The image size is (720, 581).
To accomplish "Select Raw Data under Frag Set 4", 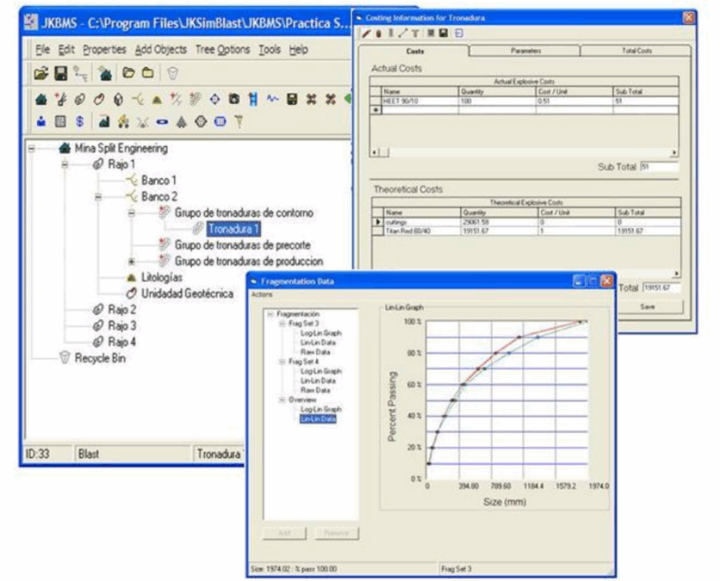I will 312,390.
